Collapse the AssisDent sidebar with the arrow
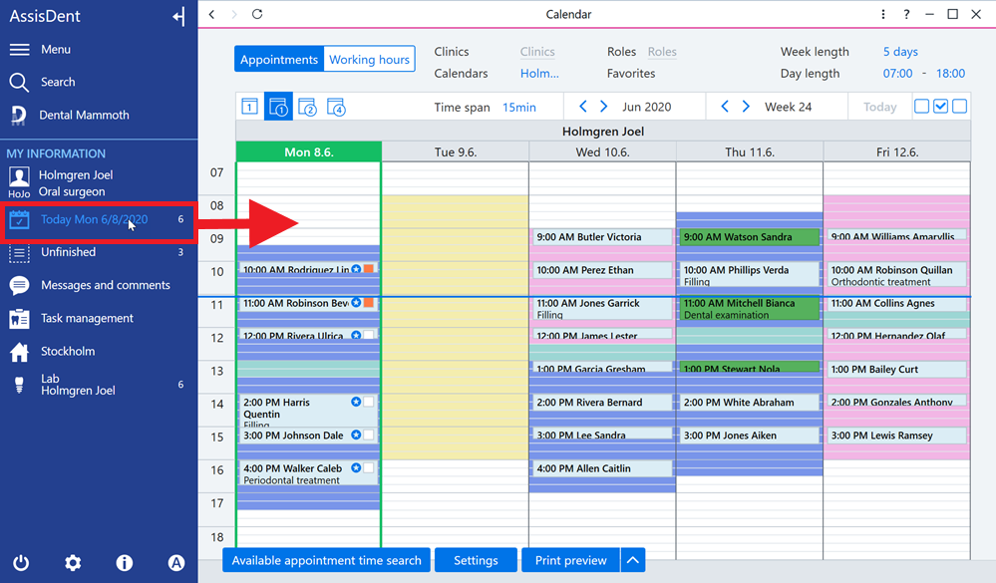 [178, 17]
